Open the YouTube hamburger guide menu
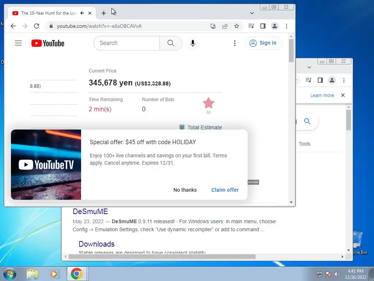 coord(18,43)
